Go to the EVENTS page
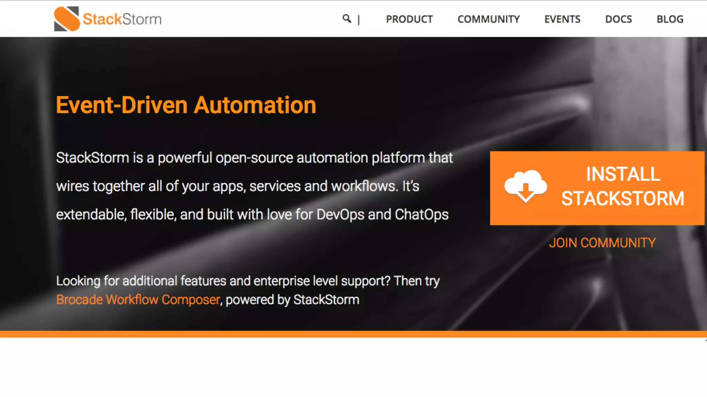Screen dimensions: 707x397 562,19
